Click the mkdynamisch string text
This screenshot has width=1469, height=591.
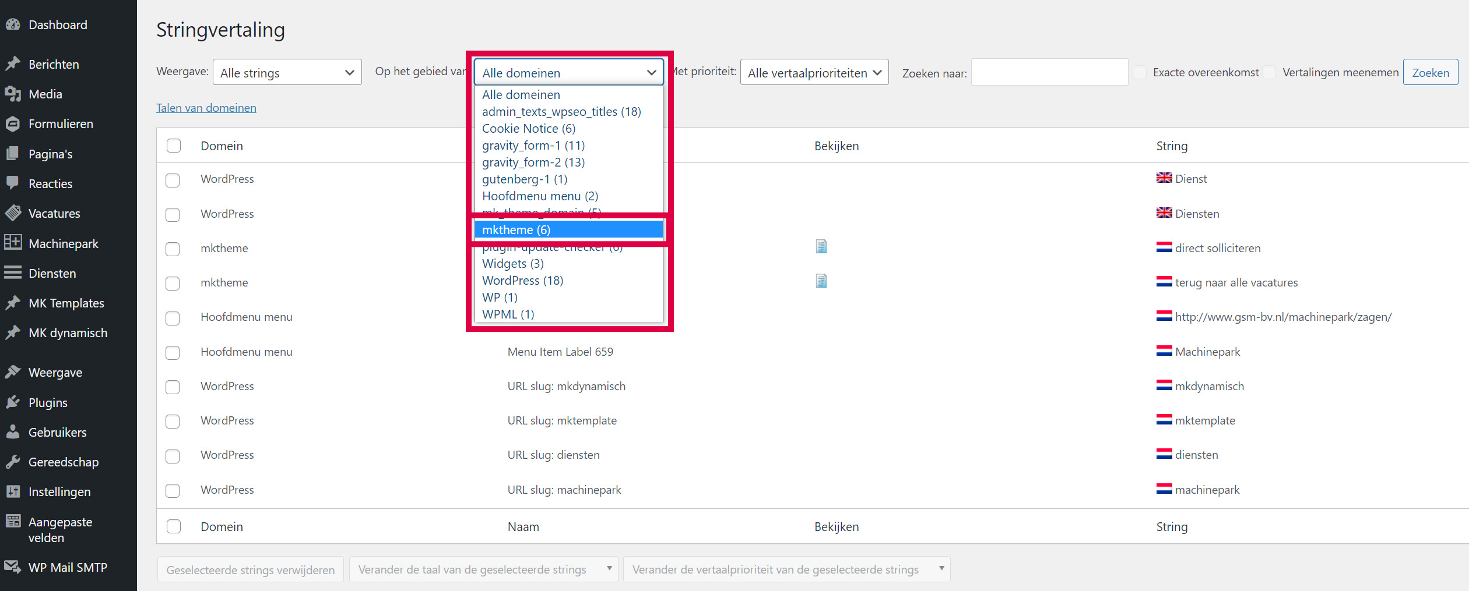pos(1210,386)
